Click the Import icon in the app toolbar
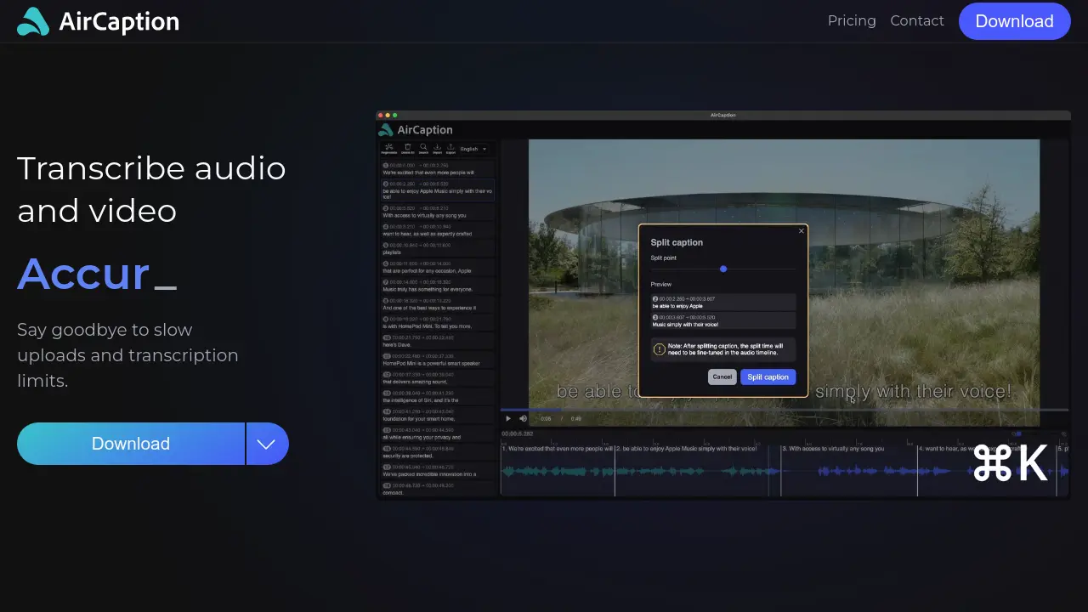The width and height of the screenshot is (1088, 612). pos(437,148)
